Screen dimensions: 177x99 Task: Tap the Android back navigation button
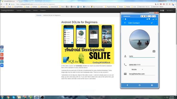coord(127,85)
